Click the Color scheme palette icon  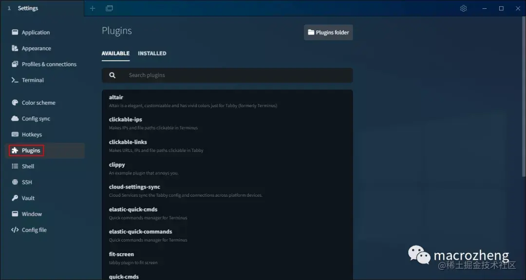(15, 103)
